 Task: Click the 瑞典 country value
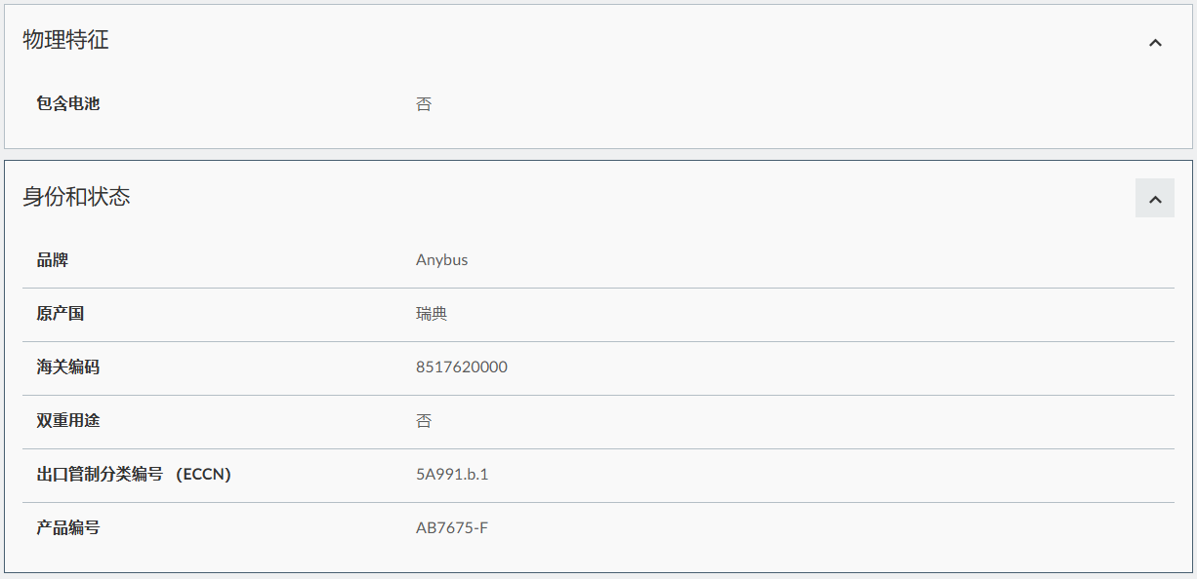point(432,314)
